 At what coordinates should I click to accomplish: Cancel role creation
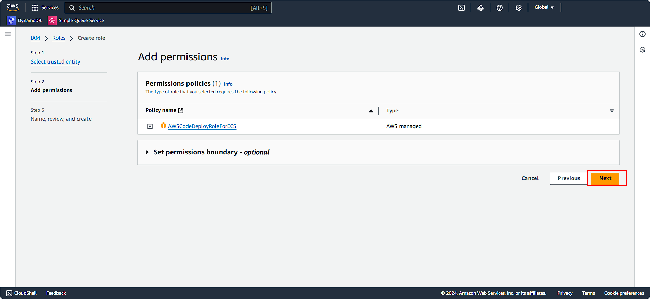(530, 178)
